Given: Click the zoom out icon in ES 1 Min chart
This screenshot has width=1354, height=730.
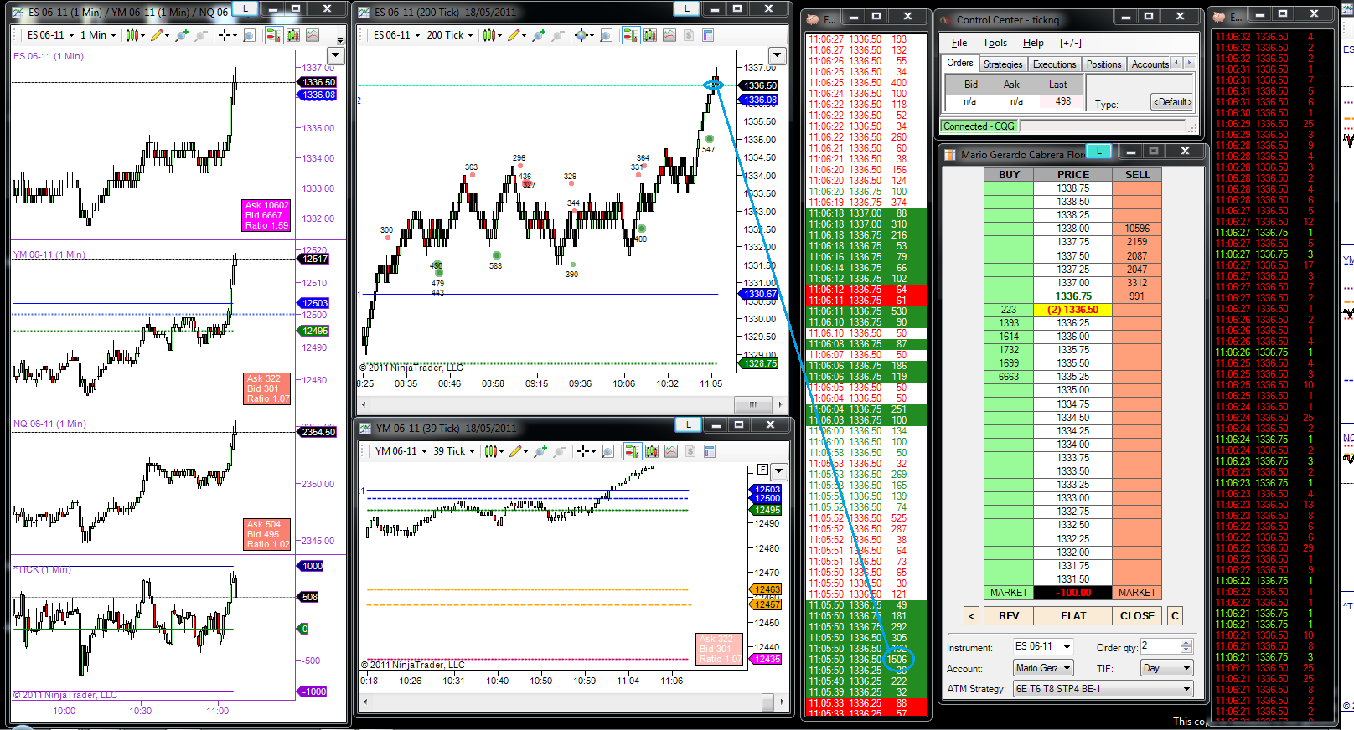Looking at the screenshot, I should 201,35.
